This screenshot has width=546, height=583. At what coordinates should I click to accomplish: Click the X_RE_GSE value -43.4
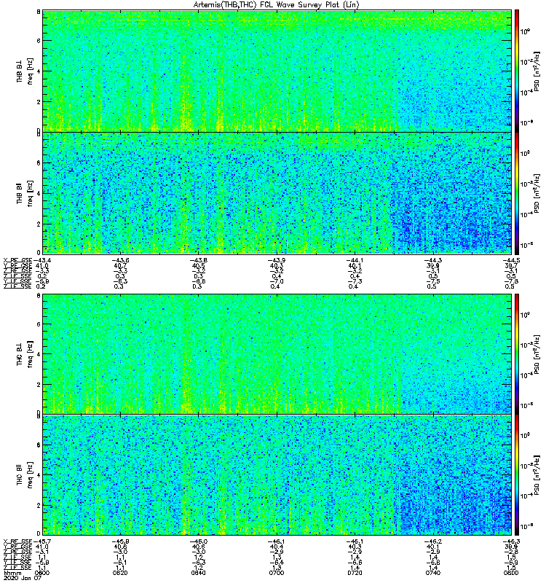coord(42,260)
